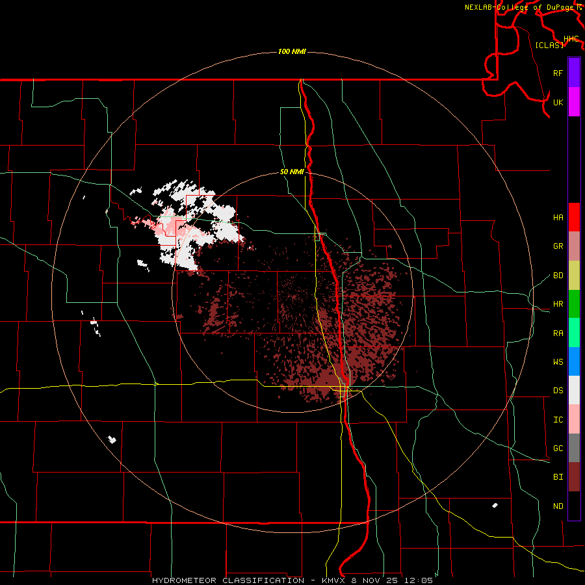Click the NEXLAB-College of DuPage credit text

pyautogui.click(x=521, y=7)
